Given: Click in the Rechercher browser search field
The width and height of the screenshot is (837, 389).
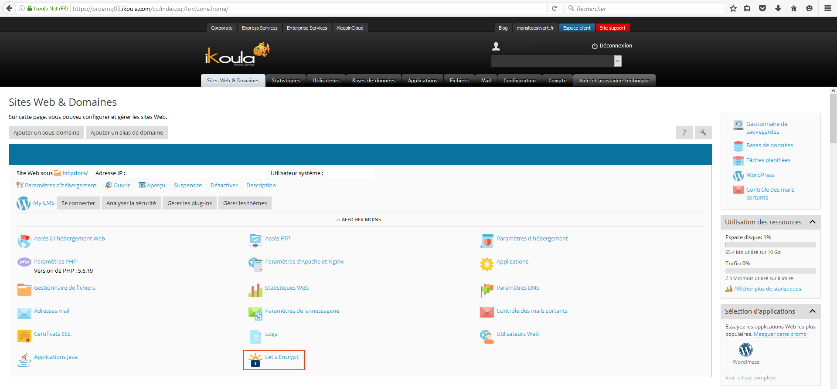Looking at the screenshot, I should click(x=645, y=9).
